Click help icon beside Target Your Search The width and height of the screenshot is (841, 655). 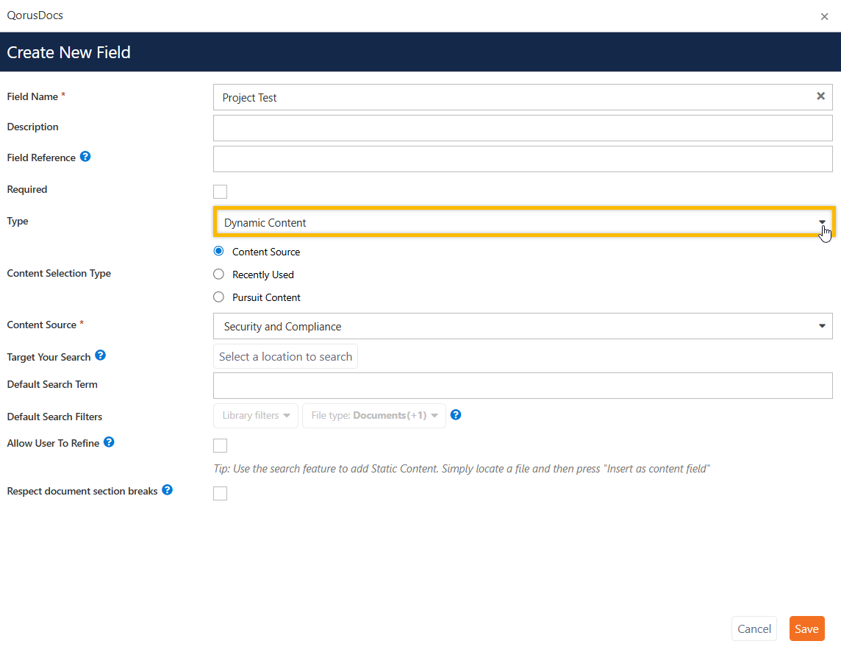pyautogui.click(x=101, y=355)
